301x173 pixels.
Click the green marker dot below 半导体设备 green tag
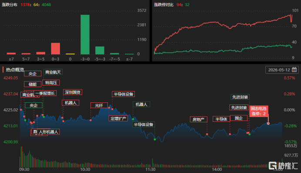tap(155, 139)
